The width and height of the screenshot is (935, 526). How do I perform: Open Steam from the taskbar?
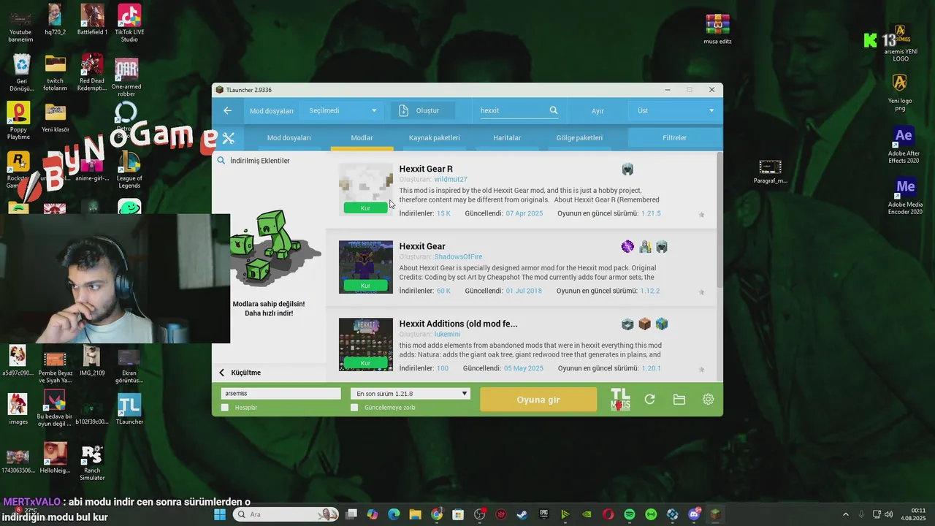click(522, 514)
